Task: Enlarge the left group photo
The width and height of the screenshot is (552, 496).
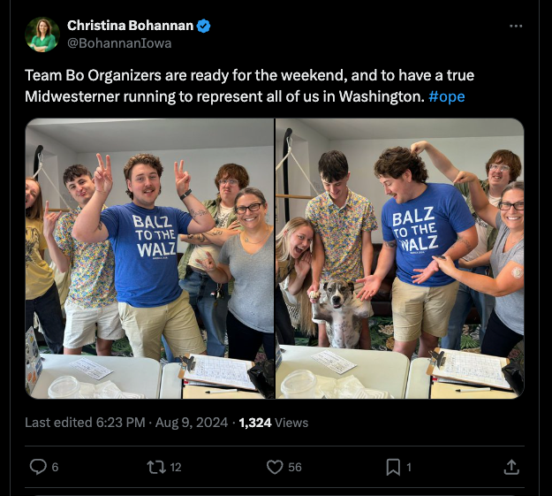Action: (x=149, y=258)
